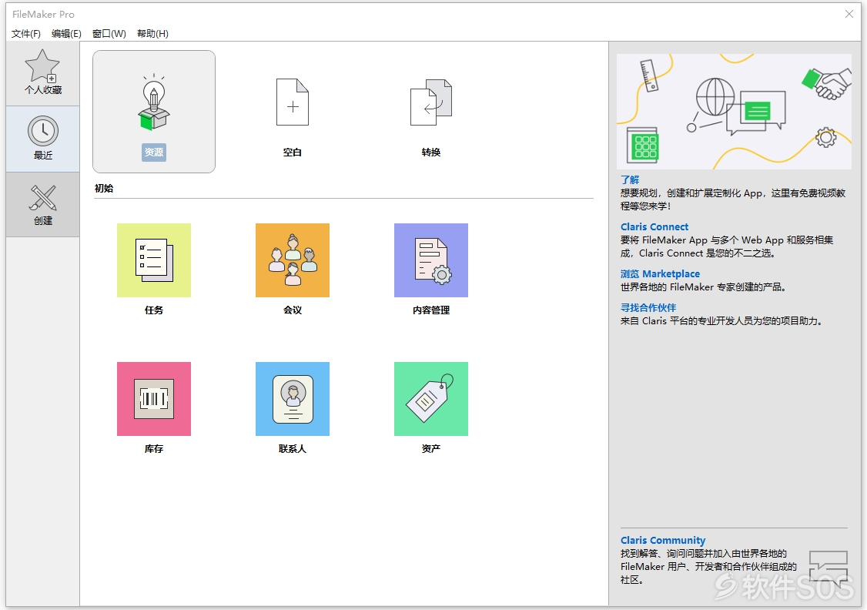
Task: Open the Claris Connect link
Action: pyautogui.click(x=654, y=226)
